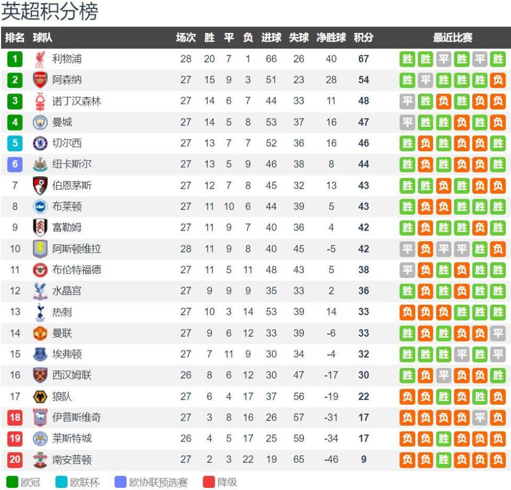The height and width of the screenshot is (490, 511).
Task: Click the Liverpool club crest icon
Action: (x=40, y=59)
